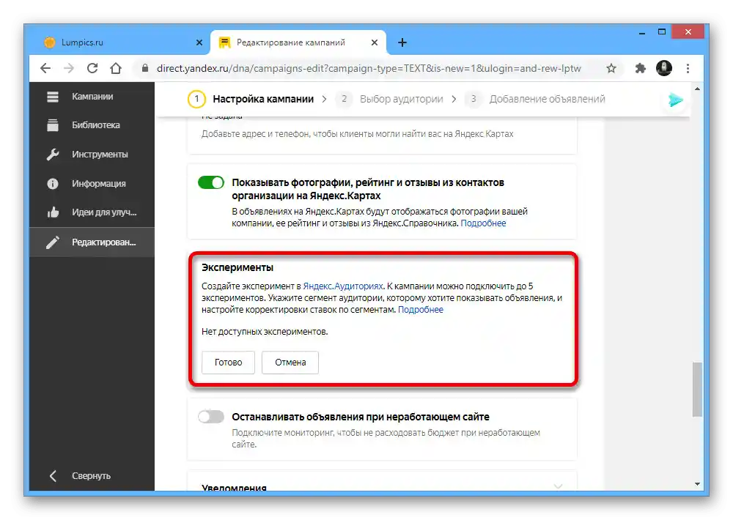Reload the page with the refresh icon
This screenshot has height=520, width=733.
[92, 69]
